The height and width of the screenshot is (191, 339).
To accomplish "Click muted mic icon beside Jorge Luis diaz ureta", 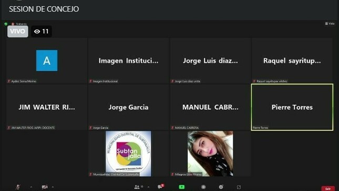I will [x=172, y=81].
